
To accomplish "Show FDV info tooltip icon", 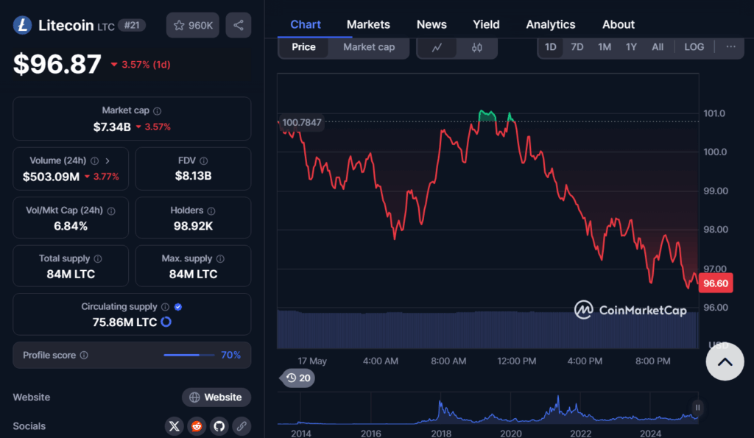I will (x=204, y=160).
